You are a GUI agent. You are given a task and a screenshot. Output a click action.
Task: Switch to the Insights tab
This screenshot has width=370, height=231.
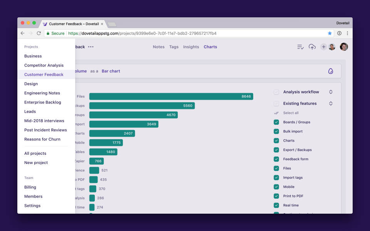pyautogui.click(x=191, y=47)
